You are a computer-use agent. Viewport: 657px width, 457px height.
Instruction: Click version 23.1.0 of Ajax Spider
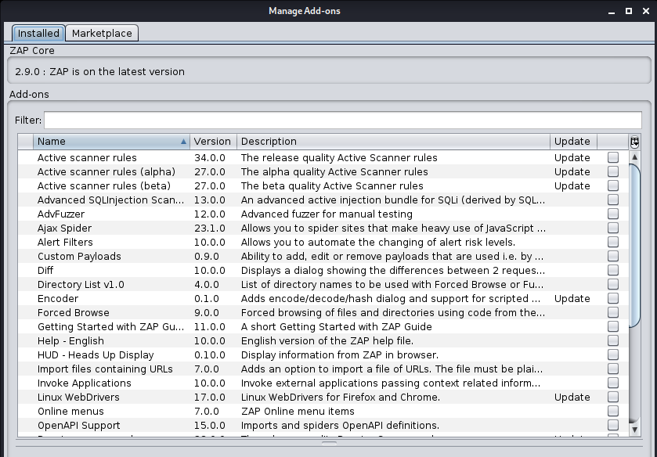(x=210, y=228)
